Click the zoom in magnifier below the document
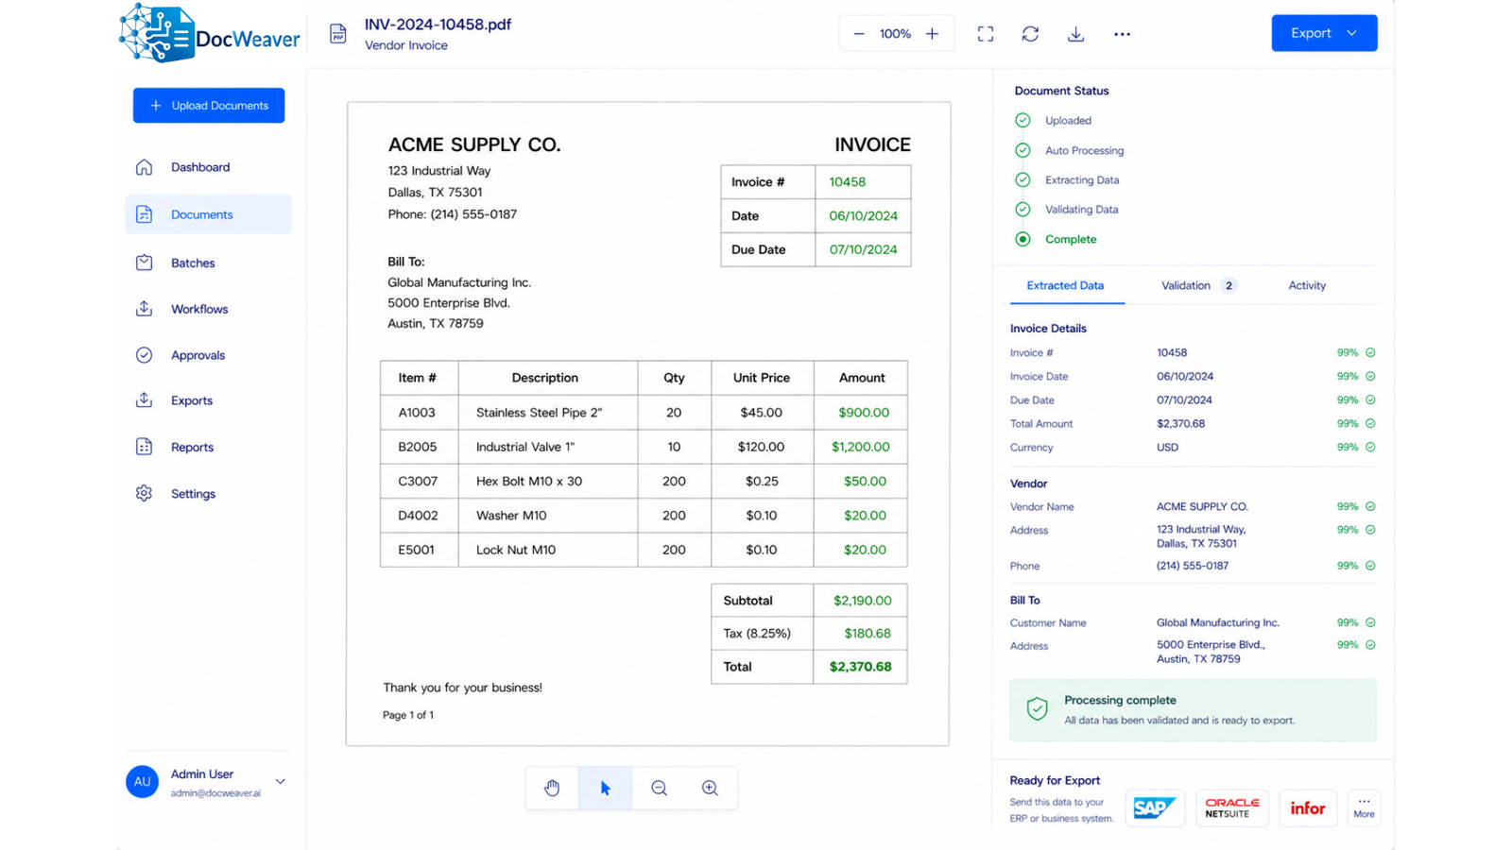This screenshot has width=1512, height=850. (x=710, y=788)
